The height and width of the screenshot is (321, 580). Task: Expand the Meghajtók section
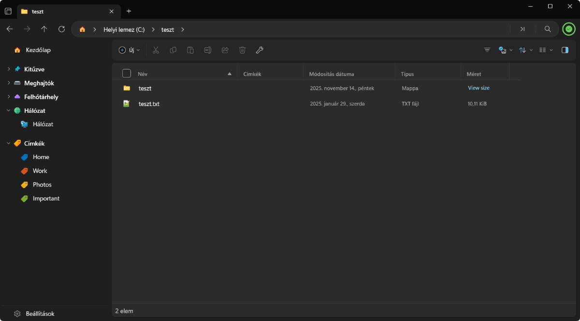9,83
